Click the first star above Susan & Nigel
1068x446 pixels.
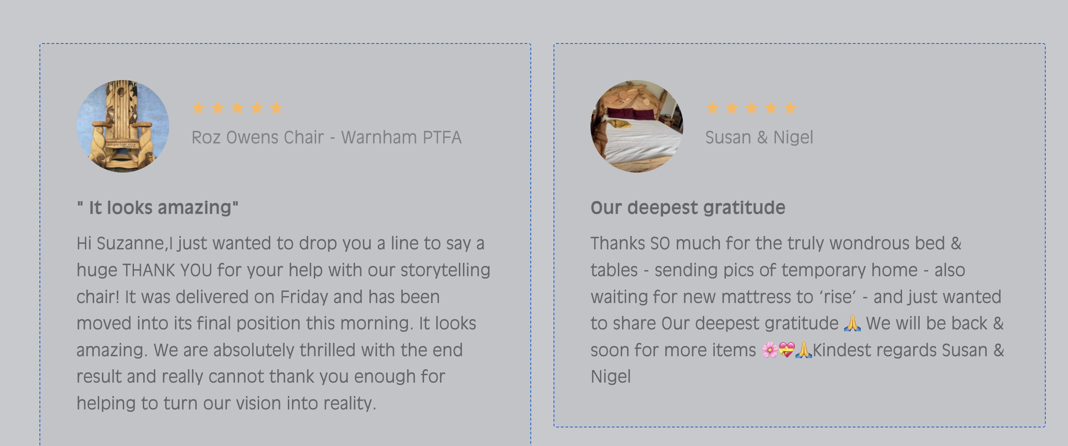pyautogui.click(x=712, y=108)
